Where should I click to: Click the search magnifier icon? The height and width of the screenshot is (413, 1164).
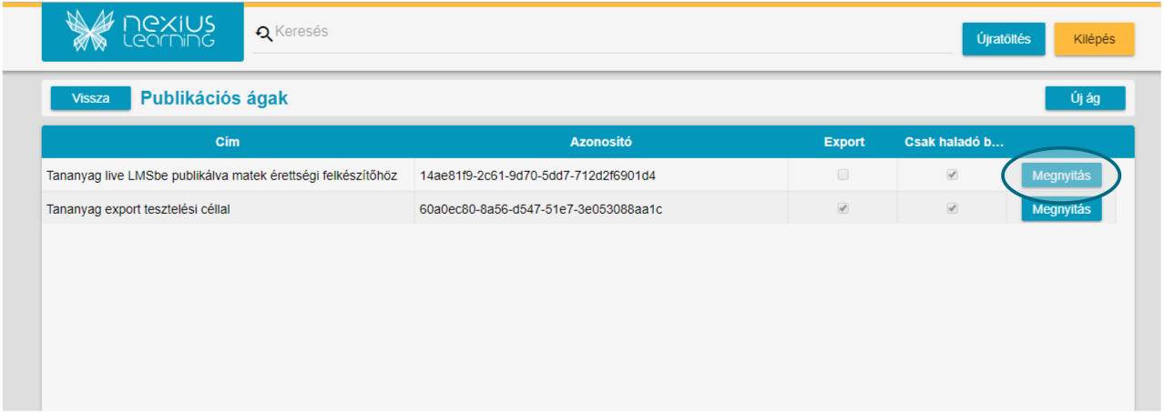click(x=264, y=34)
